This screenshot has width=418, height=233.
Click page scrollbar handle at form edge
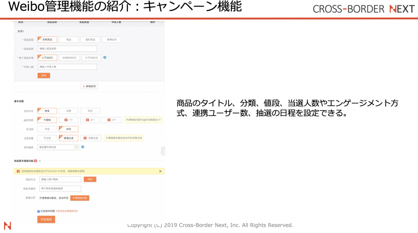pyautogui.click(x=163, y=151)
